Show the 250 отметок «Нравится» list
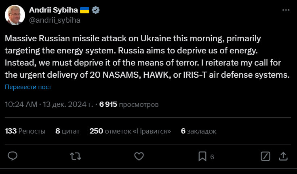 click(x=130, y=131)
